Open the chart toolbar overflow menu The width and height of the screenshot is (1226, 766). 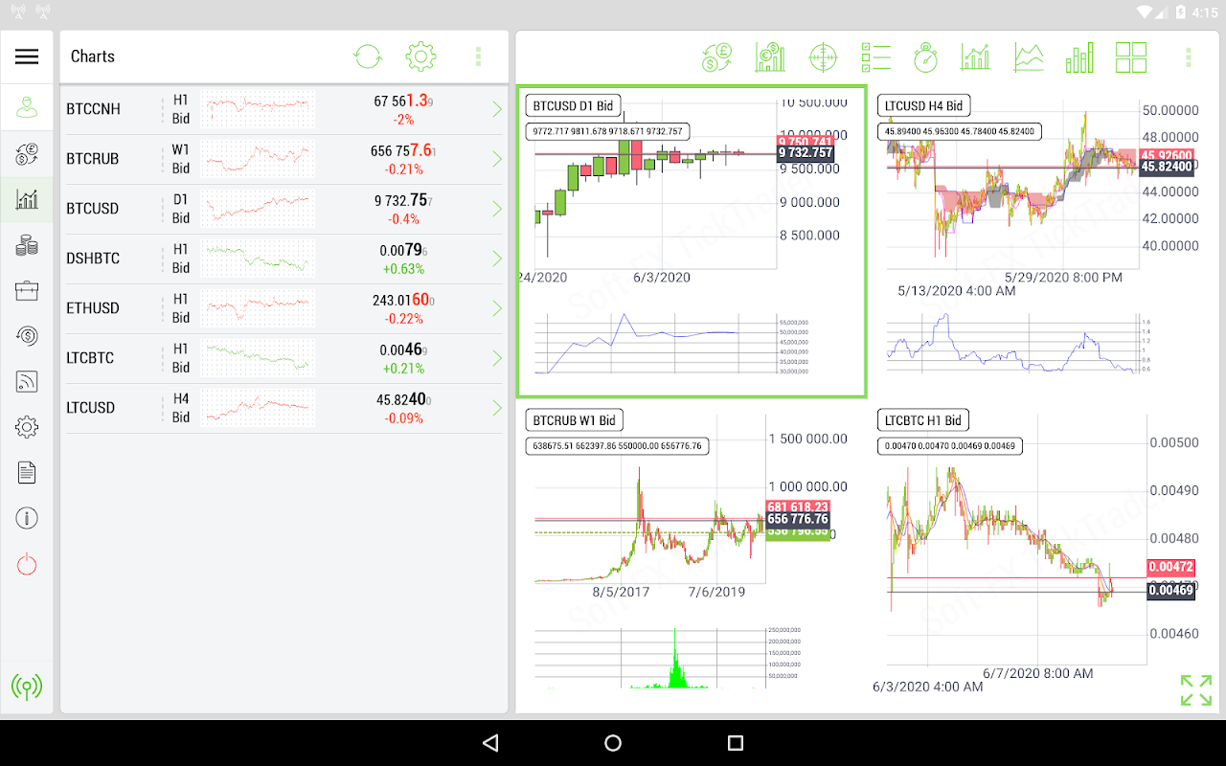pos(1189,56)
